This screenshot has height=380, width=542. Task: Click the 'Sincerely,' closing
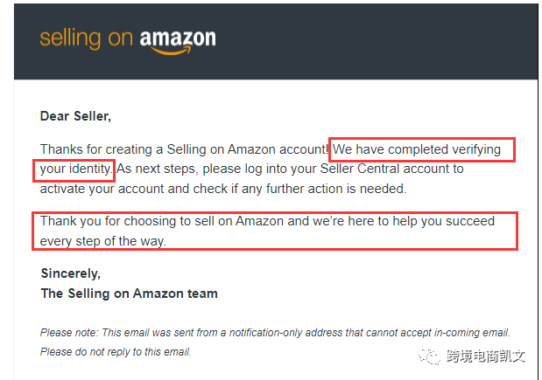tap(71, 273)
